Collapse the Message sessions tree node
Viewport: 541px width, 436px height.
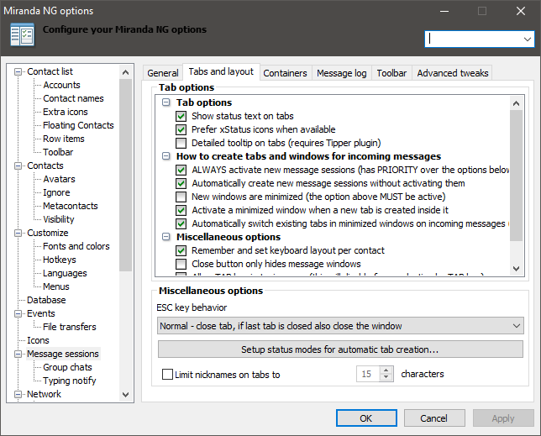click(x=18, y=355)
